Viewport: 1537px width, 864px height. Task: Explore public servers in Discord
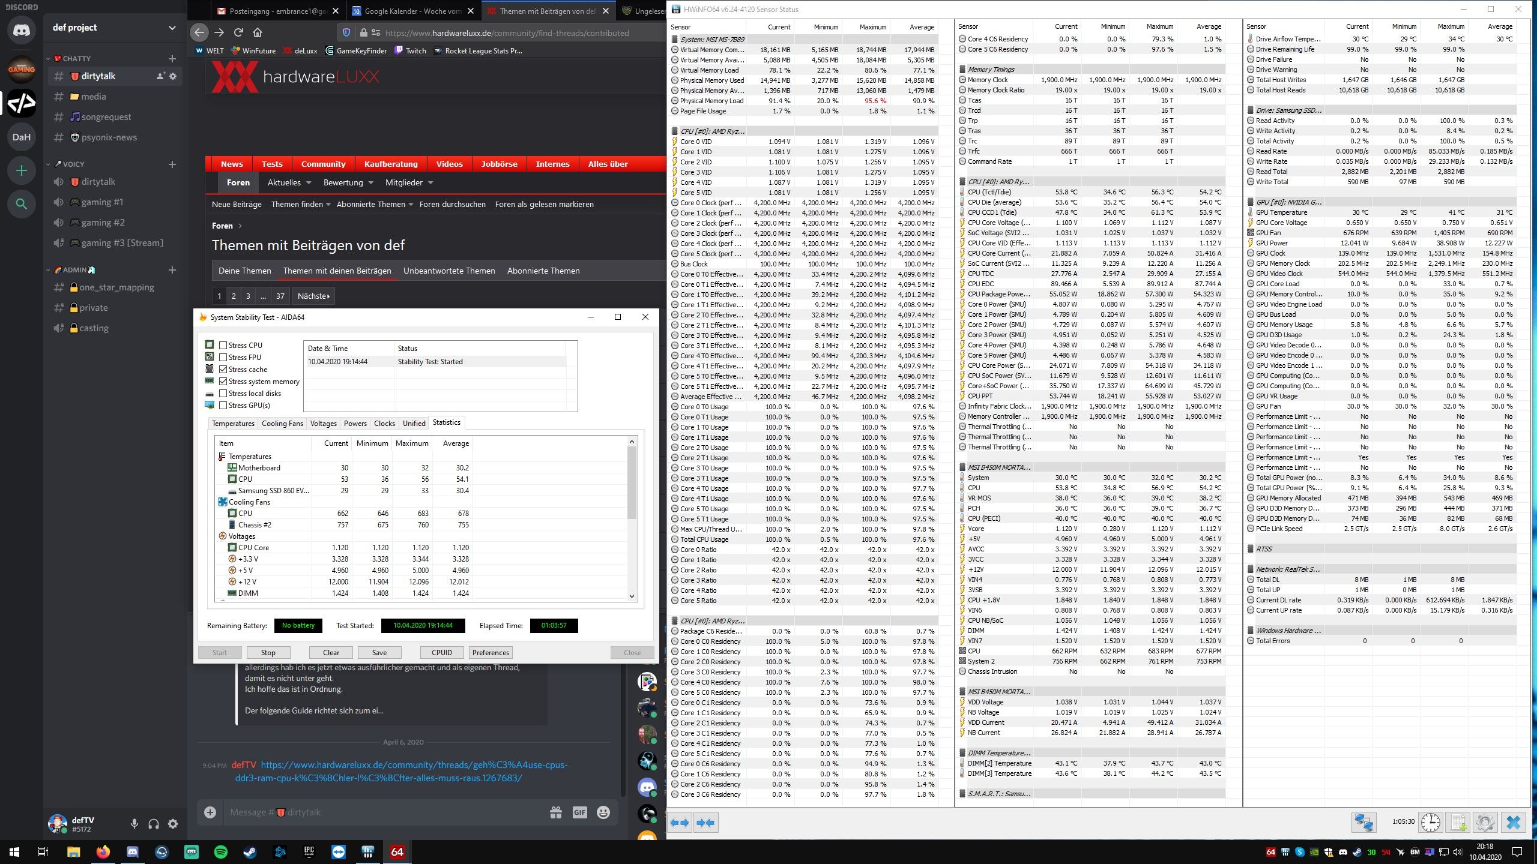point(22,204)
